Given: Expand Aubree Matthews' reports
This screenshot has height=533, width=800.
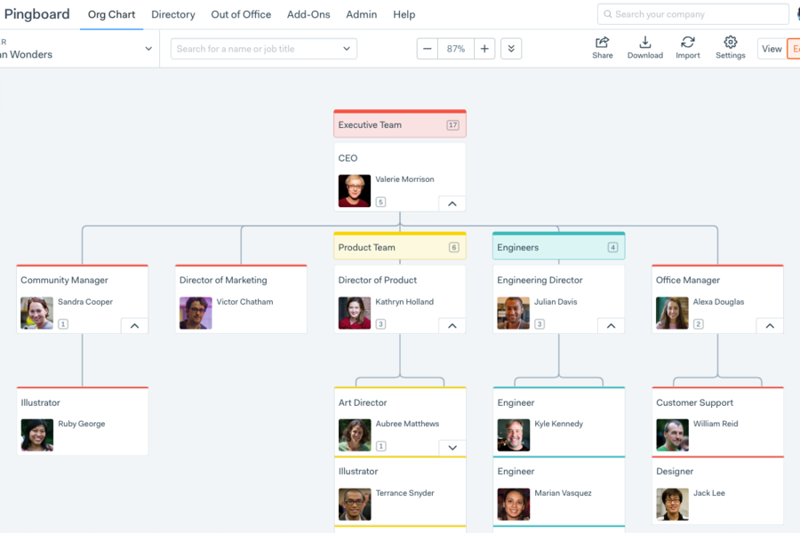Looking at the screenshot, I should 452,448.
